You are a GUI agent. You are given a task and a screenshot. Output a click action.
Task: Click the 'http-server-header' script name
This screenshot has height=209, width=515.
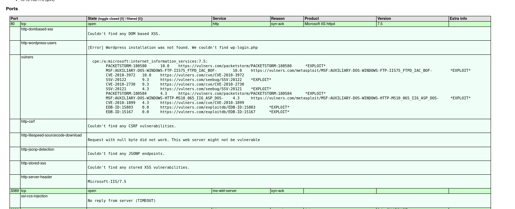36,177
